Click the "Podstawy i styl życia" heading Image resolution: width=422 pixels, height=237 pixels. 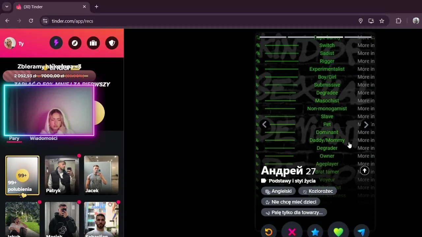click(292, 181)
